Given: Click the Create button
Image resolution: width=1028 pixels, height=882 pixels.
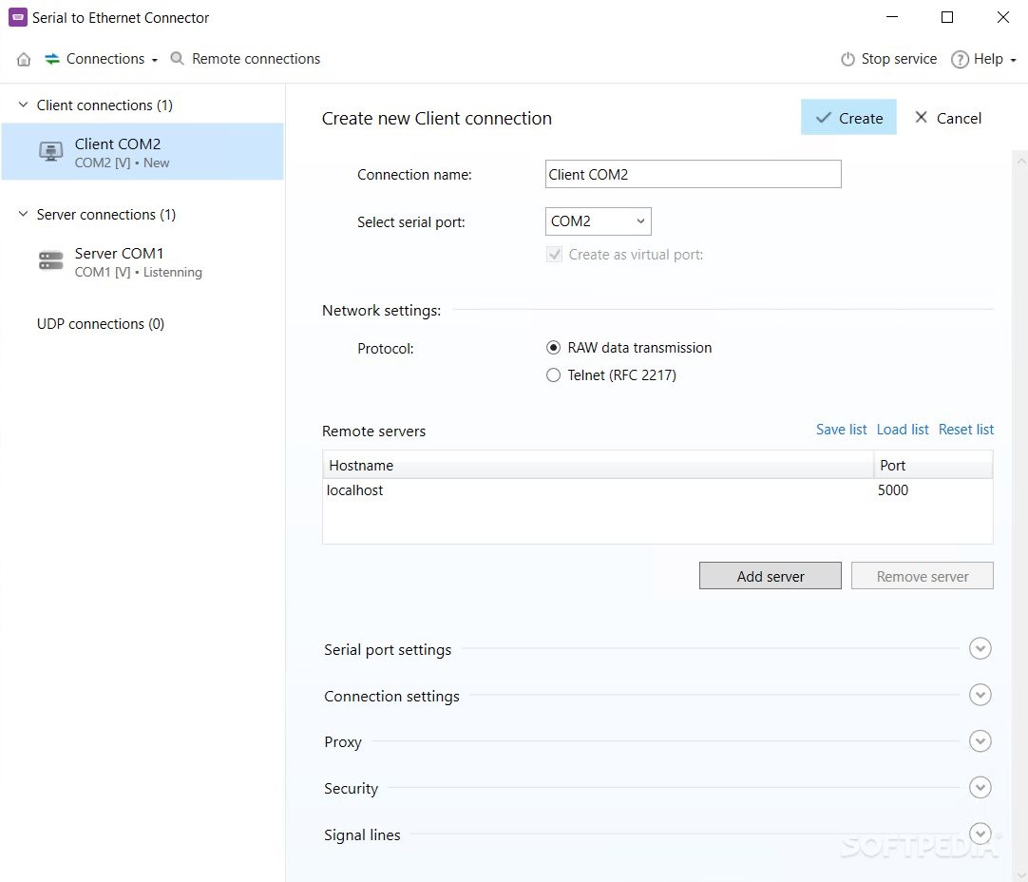Looking at the screenshot, I should (x=848, y=118).
